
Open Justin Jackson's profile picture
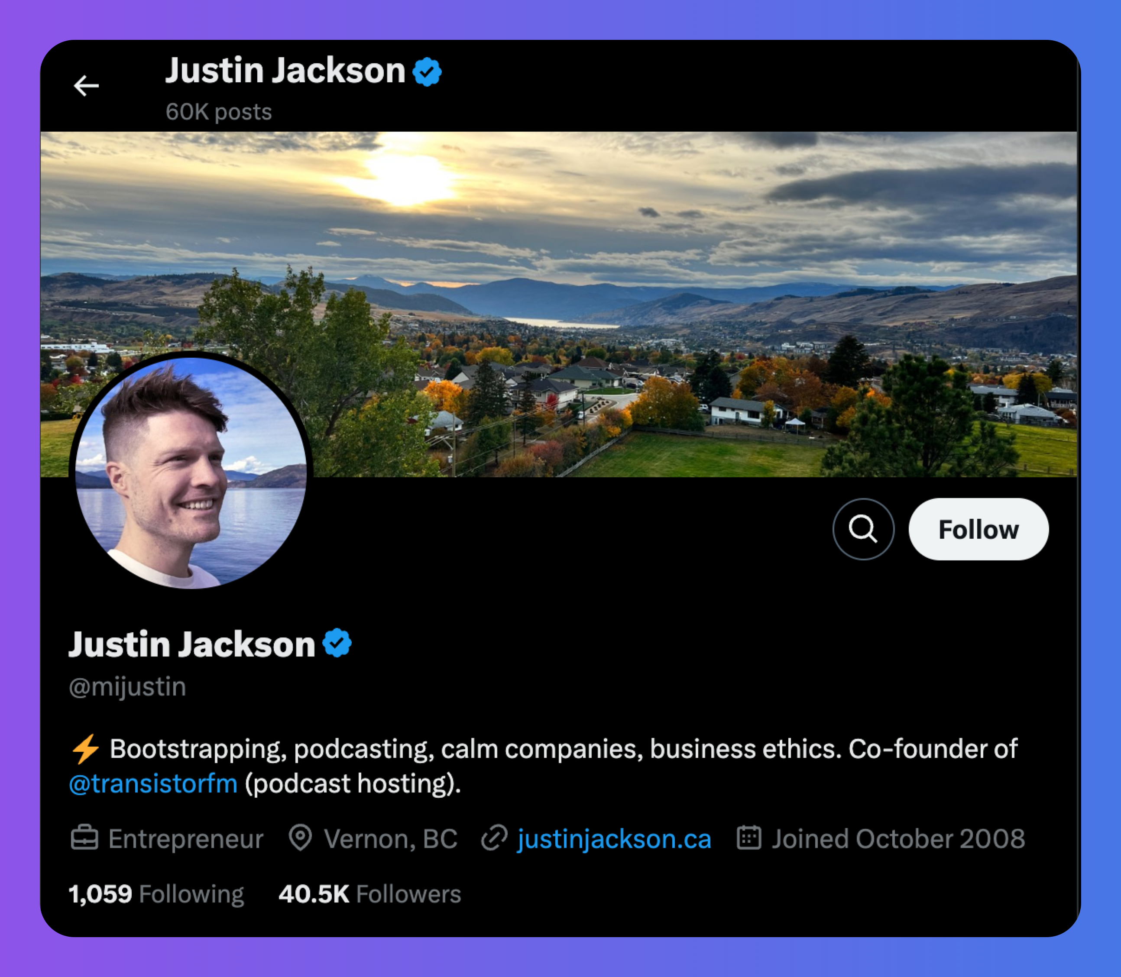pos(191,472)
